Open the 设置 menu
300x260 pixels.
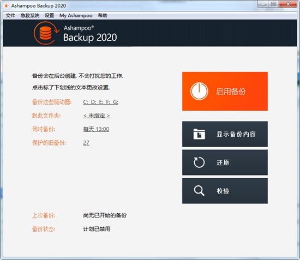tap(49, 15)
